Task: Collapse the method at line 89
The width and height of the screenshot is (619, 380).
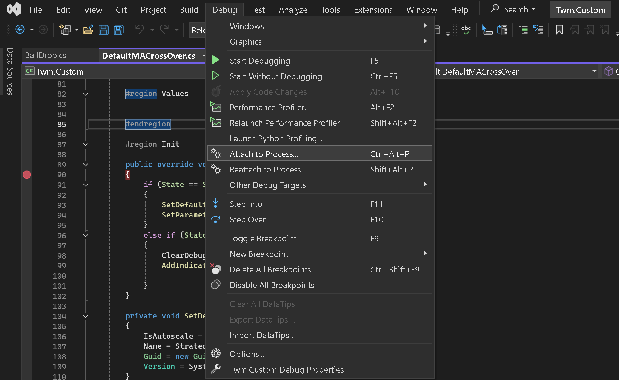Action: (x=85, y=165)
